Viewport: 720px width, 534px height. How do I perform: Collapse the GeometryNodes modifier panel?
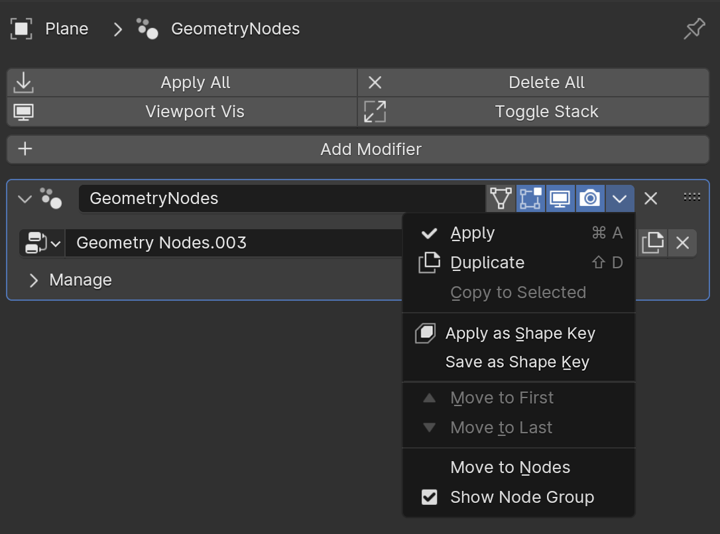[x=25, y=199]
